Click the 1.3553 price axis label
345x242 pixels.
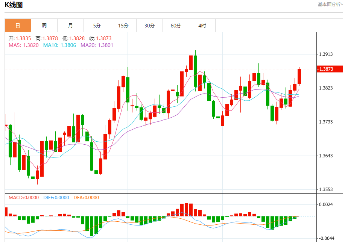(326, 189)
